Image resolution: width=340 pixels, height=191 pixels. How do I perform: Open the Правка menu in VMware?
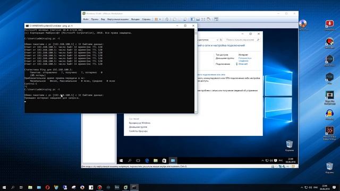point(95,19)
